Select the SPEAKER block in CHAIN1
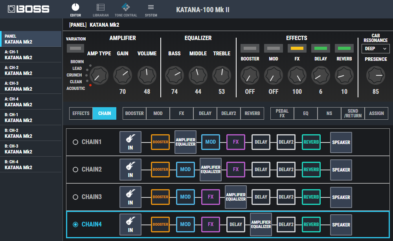The height and width of the screenshot is (241, 393). [341, 142]
